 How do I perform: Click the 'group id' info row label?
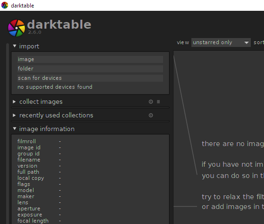(x=28, y=154)
